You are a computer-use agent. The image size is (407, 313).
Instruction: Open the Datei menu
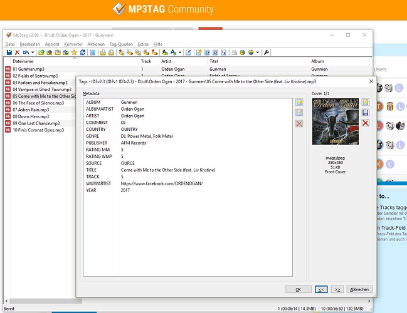point(10,44)
